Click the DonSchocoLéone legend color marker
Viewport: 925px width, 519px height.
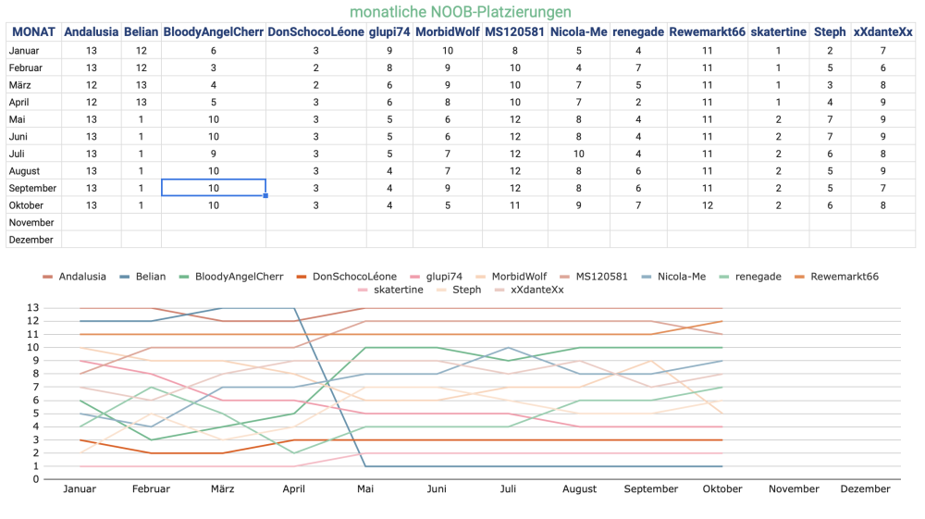pyautogui.click(x=299, y=276)
